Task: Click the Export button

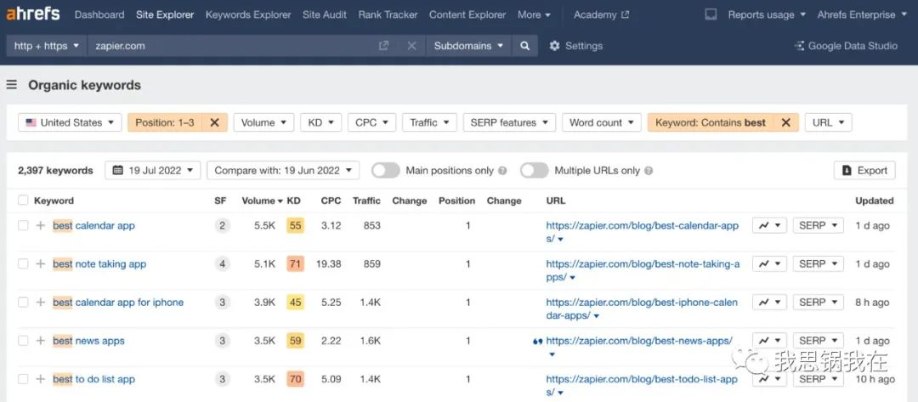Action: [x=864, y=170]
